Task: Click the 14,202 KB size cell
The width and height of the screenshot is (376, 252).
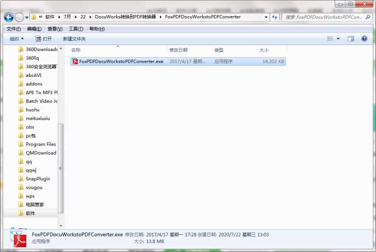Action: (x=273, y=61)
